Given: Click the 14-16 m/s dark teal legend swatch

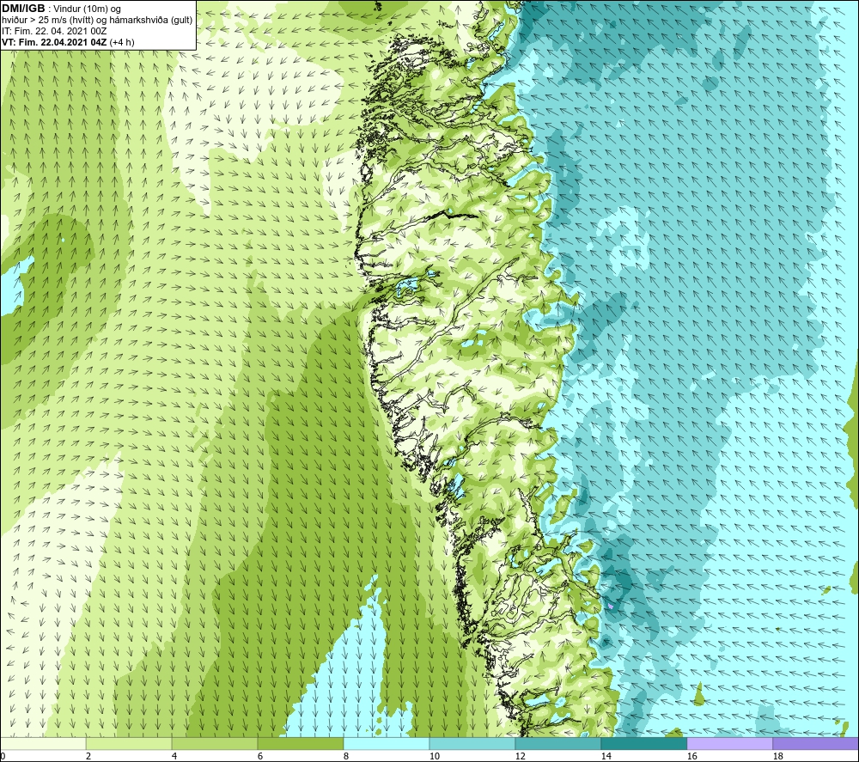Looking at the screenshot, I should click(644, 743).
